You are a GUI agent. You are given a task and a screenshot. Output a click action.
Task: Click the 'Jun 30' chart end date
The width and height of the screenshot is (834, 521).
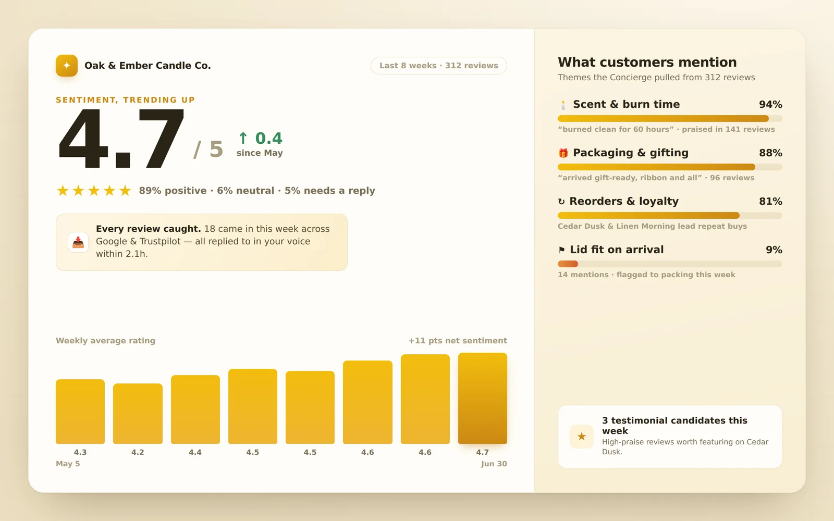click(494, 464)
